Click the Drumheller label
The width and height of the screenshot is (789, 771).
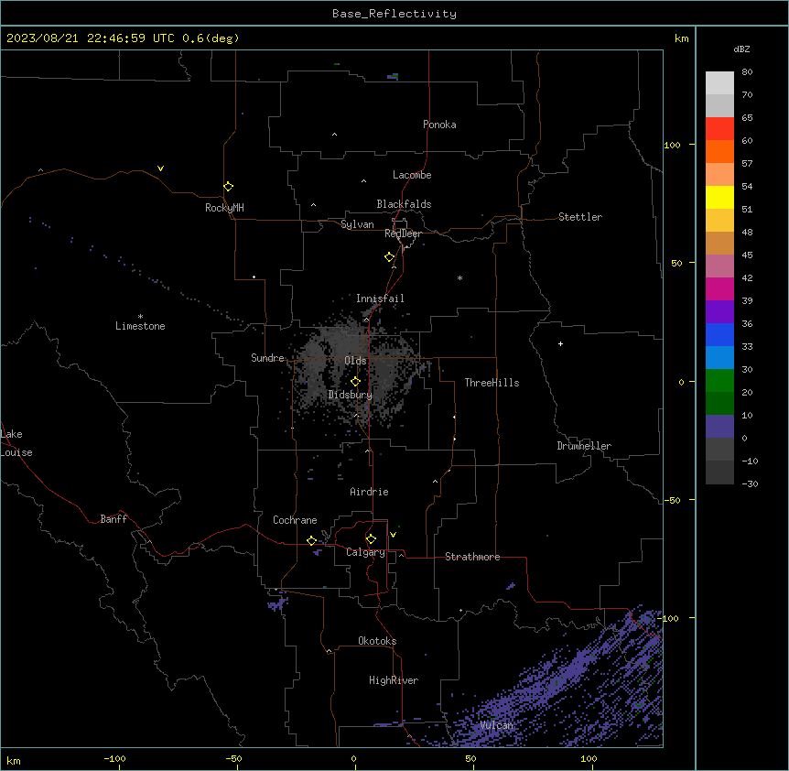tap(584, 446)
